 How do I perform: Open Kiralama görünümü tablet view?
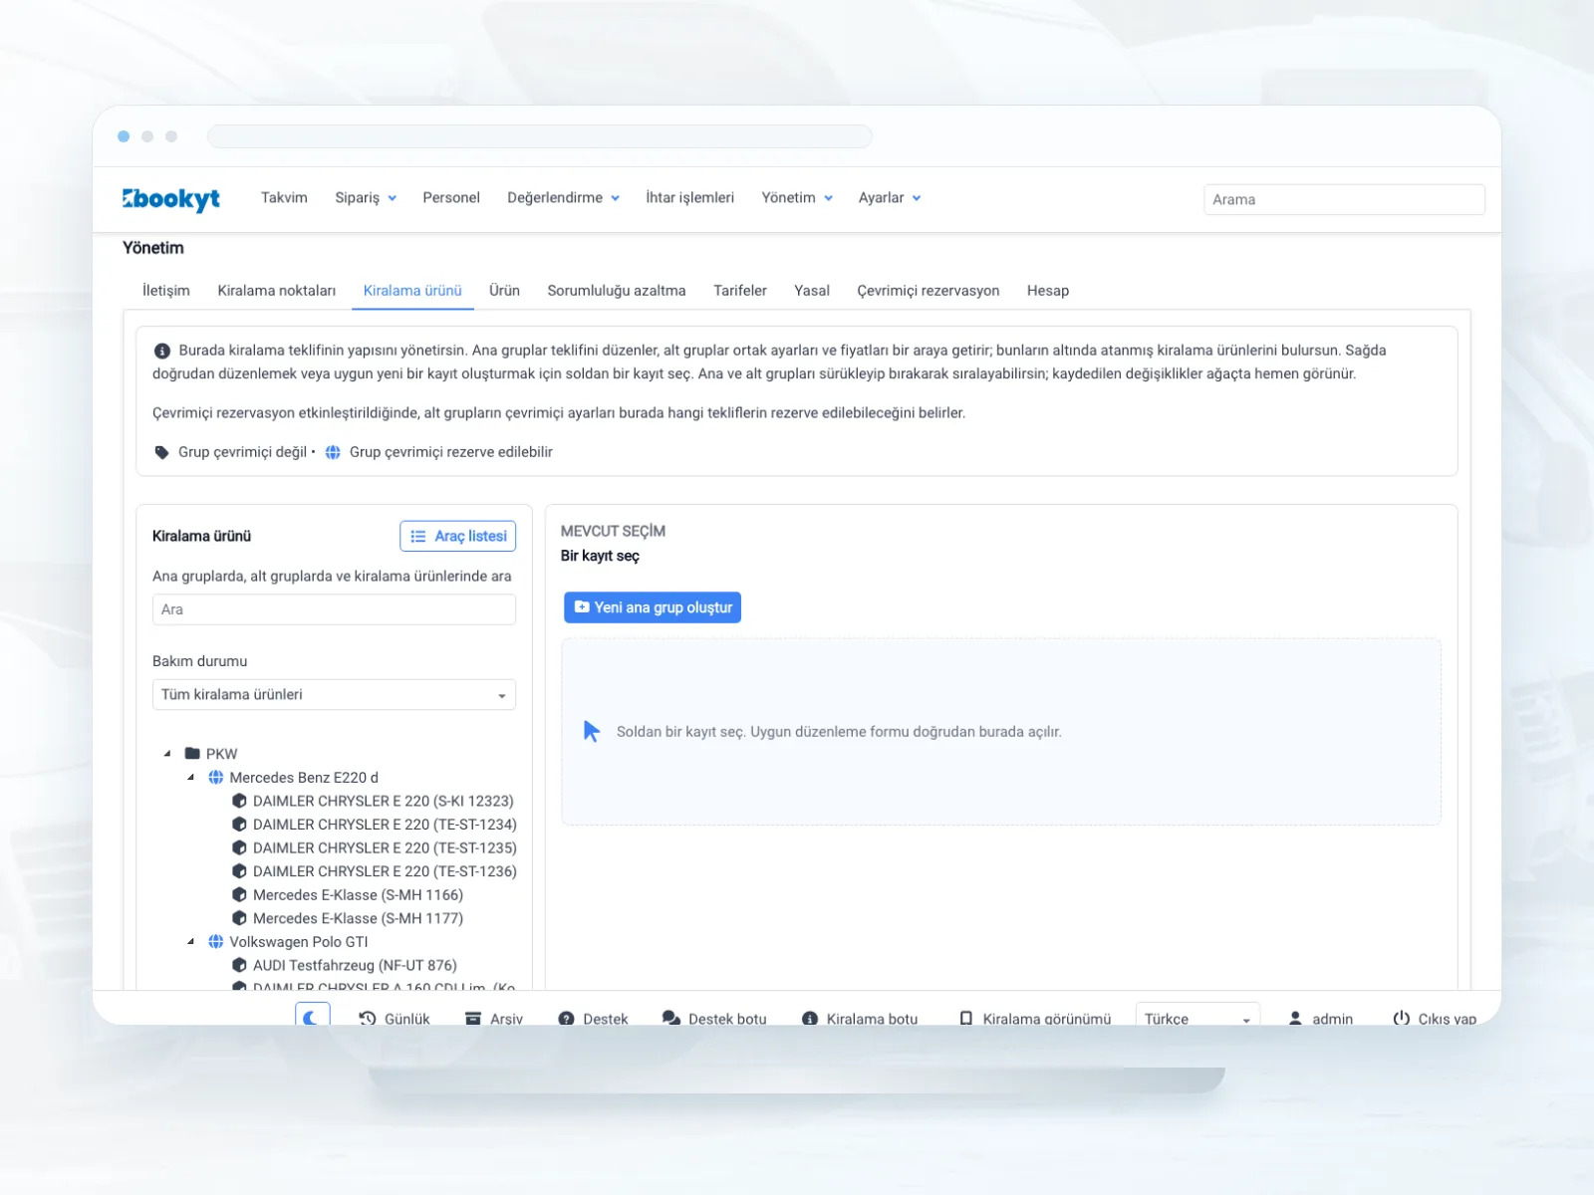click(1034, 1019)
